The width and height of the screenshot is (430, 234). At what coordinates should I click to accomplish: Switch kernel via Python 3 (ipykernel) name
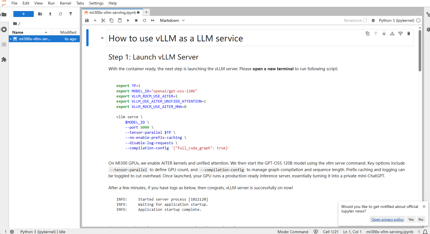point(397,20)
